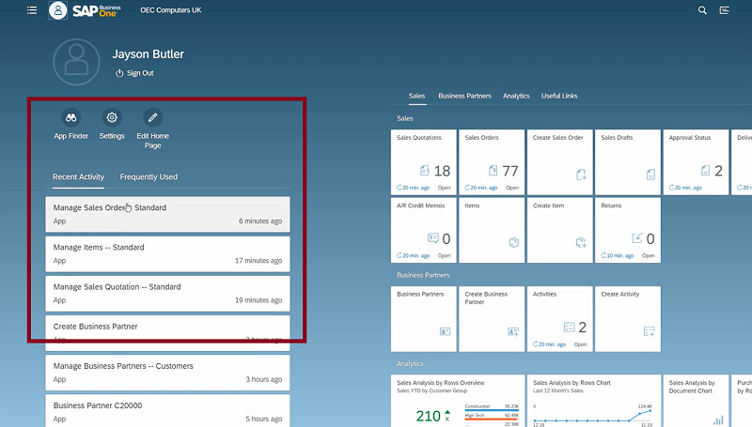Refresh the A/R Credit Memos tile
Viewport: 752px width, 427px height.
tap(399, 255)
